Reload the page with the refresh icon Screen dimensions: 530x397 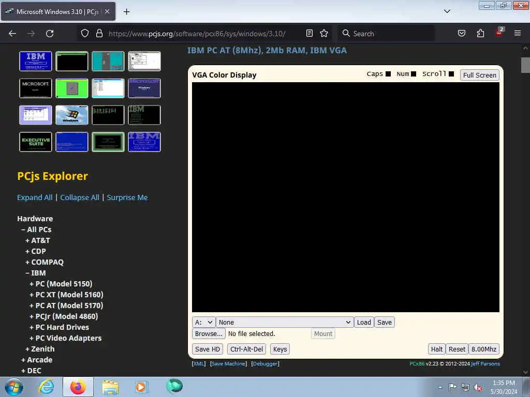click(50, 34)
